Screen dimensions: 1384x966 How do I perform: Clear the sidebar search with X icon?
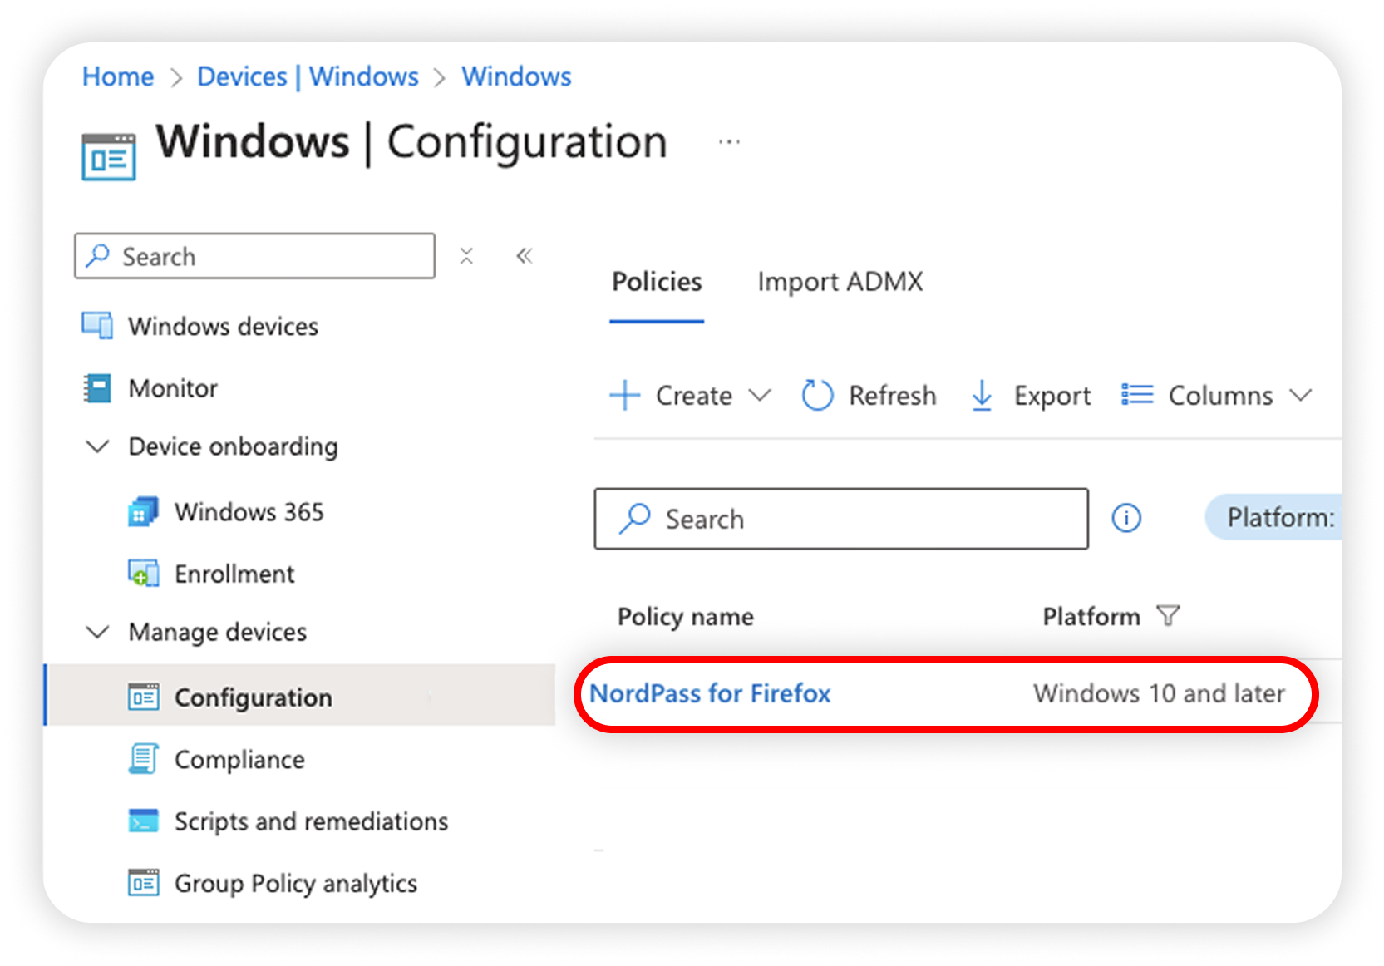point(466,256)
